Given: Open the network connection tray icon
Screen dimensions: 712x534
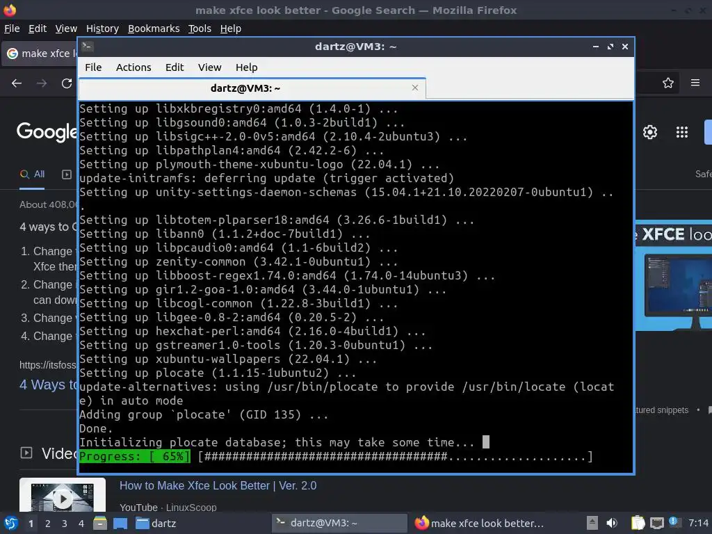Looking at the screenshot, I should 656,523.
